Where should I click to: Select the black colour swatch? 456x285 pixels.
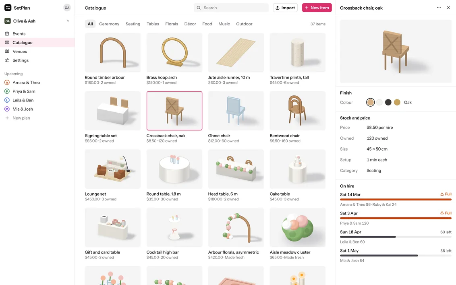pos(388,102)
